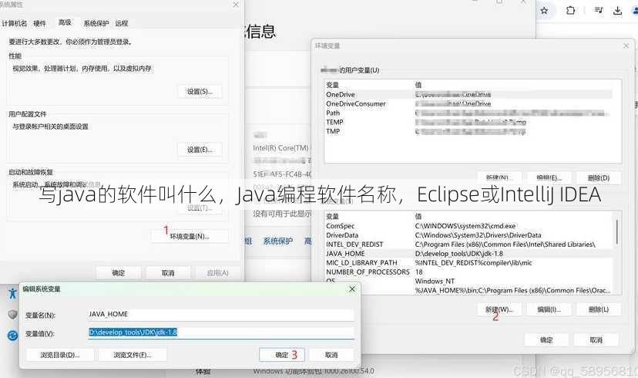Select the ComSpec system variable row
The image size is (638, 378).
pos(468,226)
